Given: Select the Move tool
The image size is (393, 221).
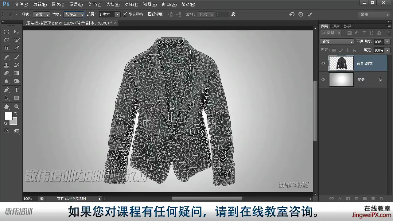Looking at the screenshot, I should 17,32.
